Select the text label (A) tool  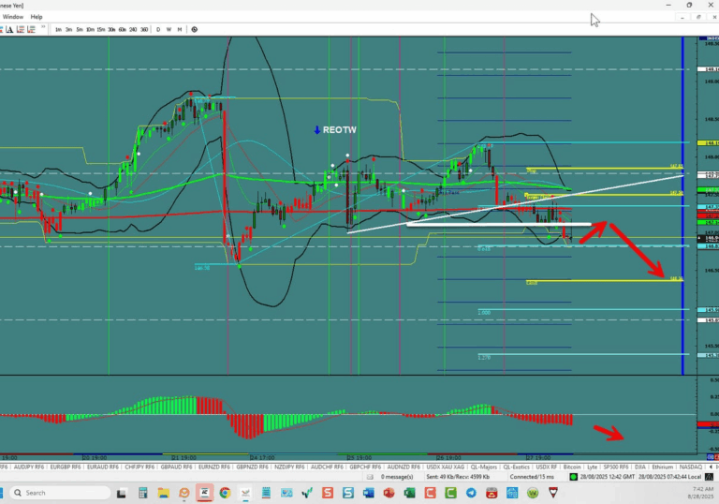(9, 29)
